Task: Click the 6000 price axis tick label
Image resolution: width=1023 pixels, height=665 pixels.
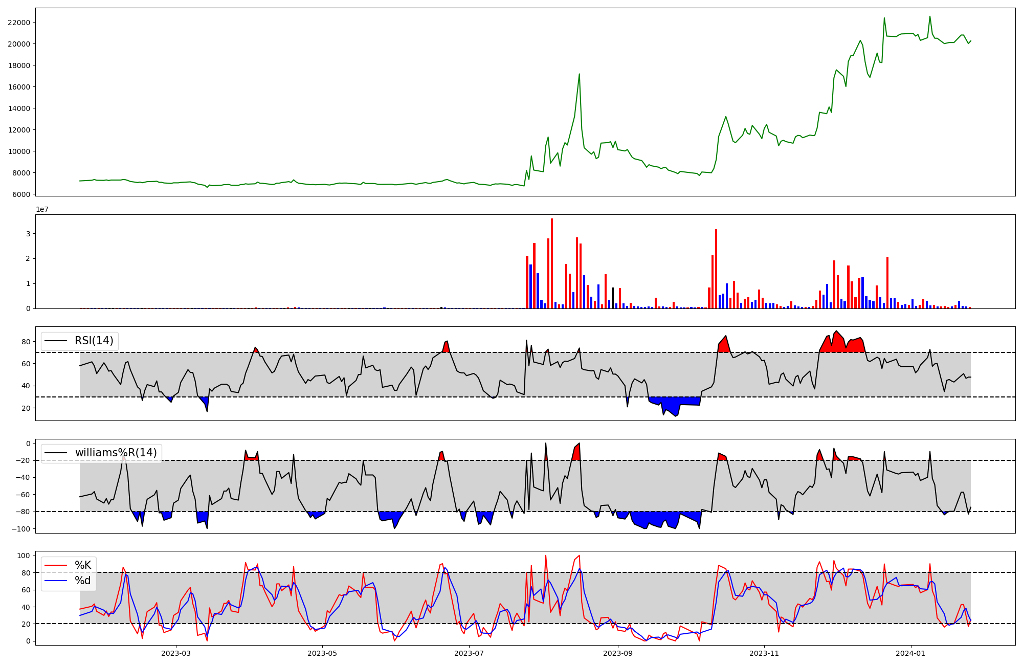Action: [x=20, y=194]
